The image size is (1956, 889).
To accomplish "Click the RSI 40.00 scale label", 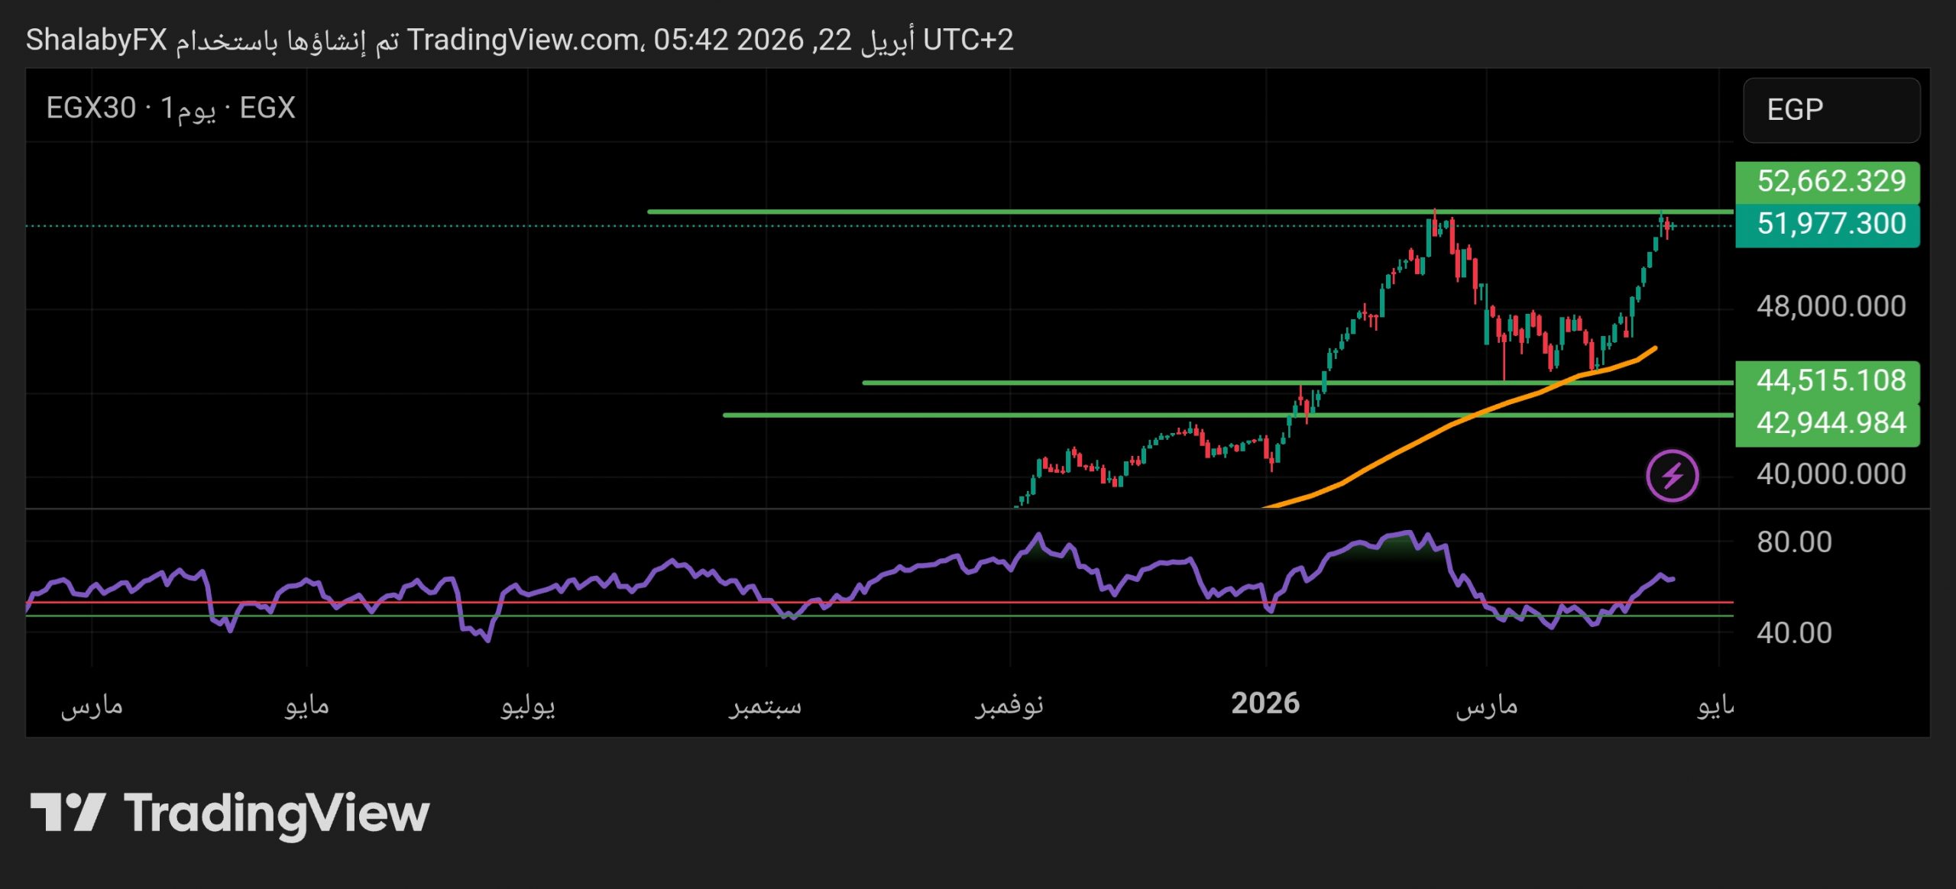I will coord(1793,633).
